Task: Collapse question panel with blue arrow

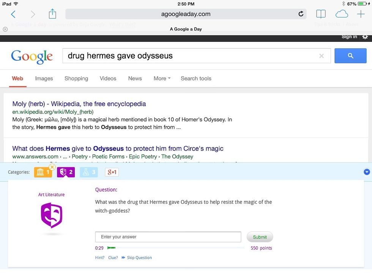Action: coord(367,172)
